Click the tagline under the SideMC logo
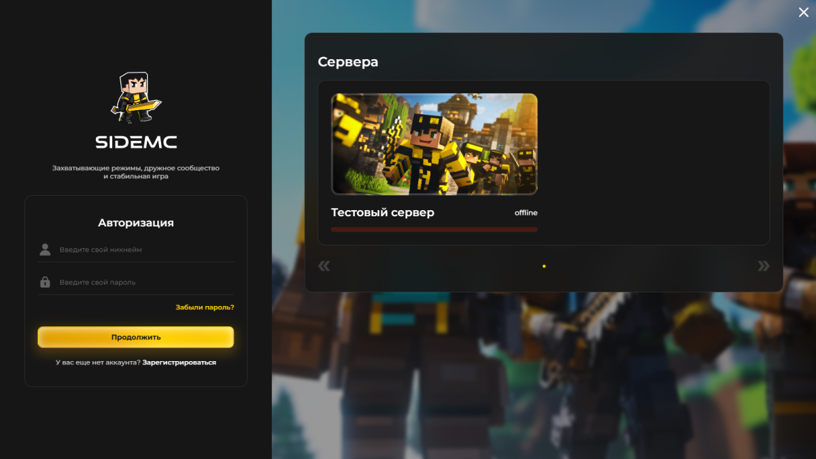The height and width of the screenshot is (459, 816). tap(136, 172)
